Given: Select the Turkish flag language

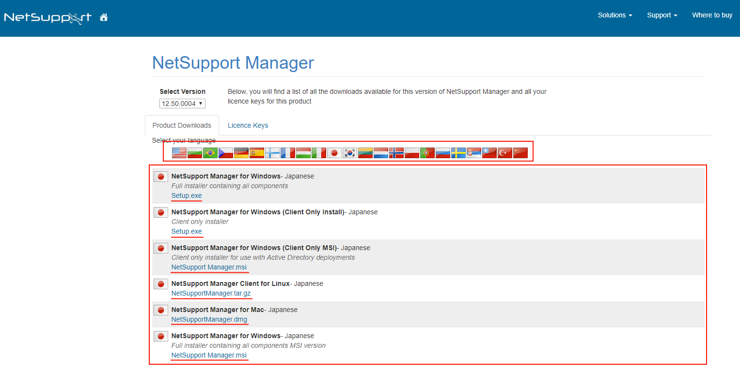Looking at the screenshot, I should tap(505, 153).
